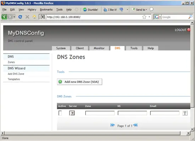Switch to the MyDNSConfig Help tab
Image resolution: width=195 pixels, height=141 pixels.
[x=151, y=48]
